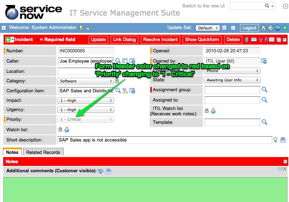The image size is (289, 202).
Task: Show the Caller's related incidents icon
Action: tap(125, 60)
